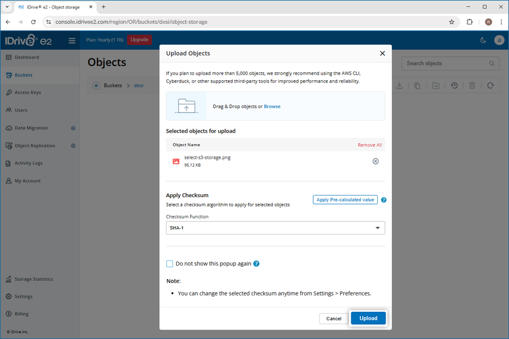
Task: Click the help icon beside Apply Pre-calculated value
Action: (x=383, y=200)
